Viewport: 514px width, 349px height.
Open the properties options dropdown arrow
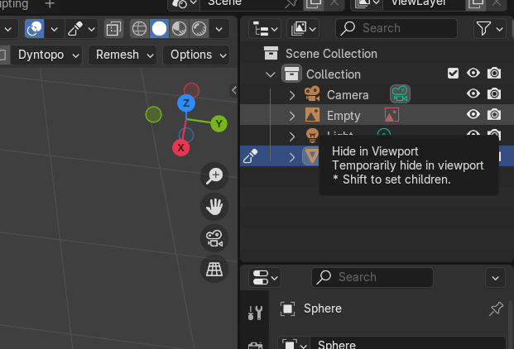[495, 278]
